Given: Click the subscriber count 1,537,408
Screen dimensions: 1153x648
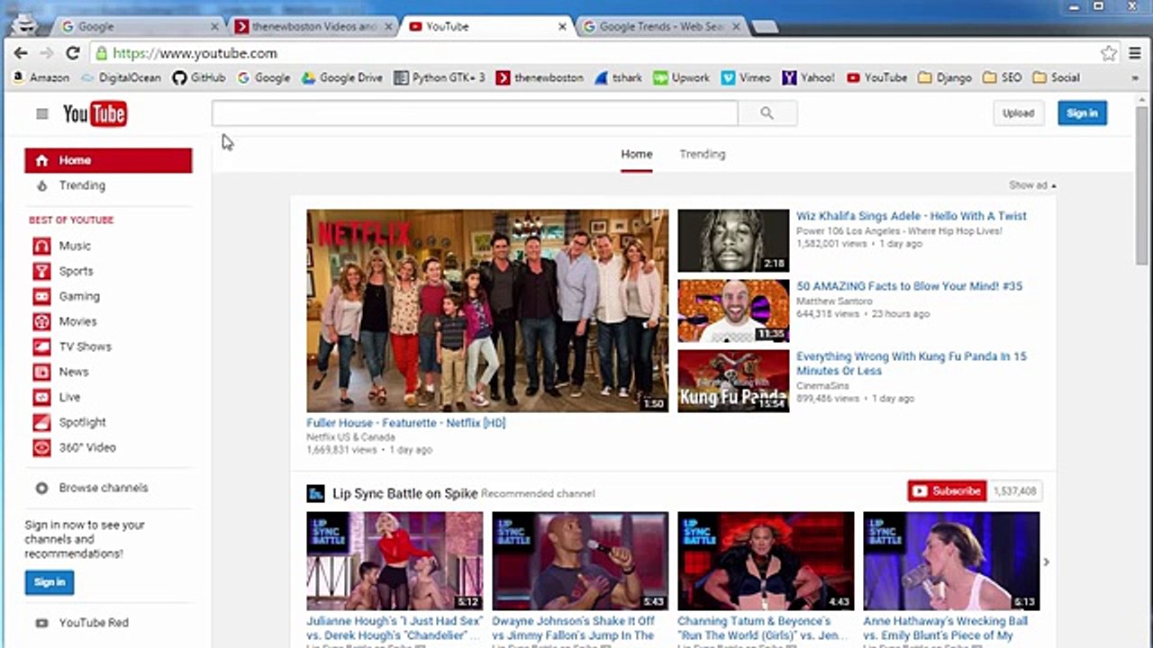Looking at the screenshot, I should pyautogui.click(x=1015, y=491).
